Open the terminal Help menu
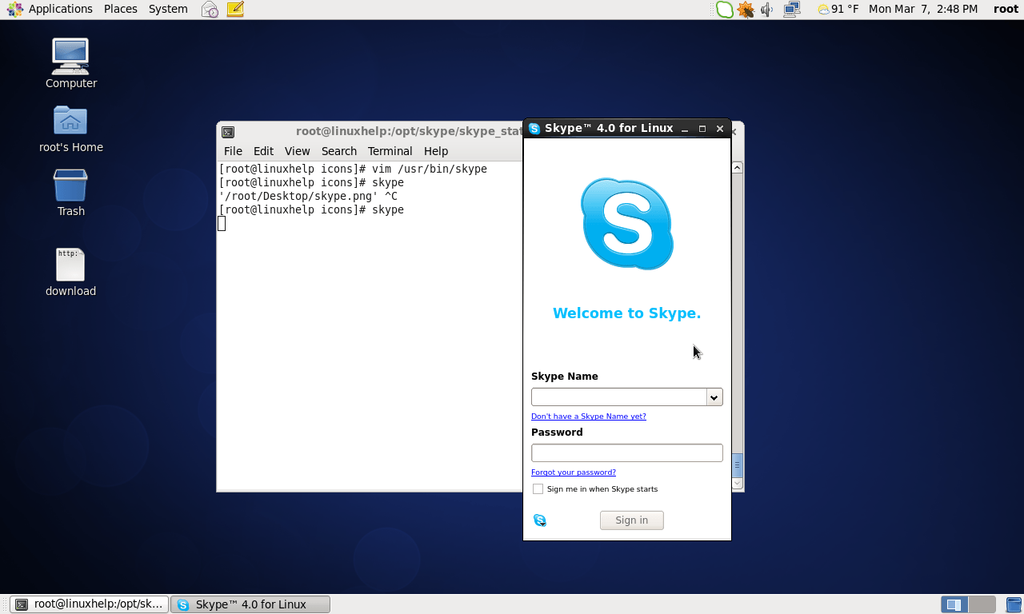1024x614 pixels. coord(436,151)
